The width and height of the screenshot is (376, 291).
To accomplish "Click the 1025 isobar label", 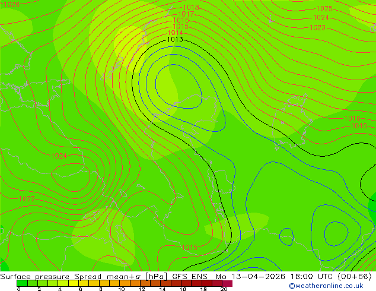I will (324, 9).
